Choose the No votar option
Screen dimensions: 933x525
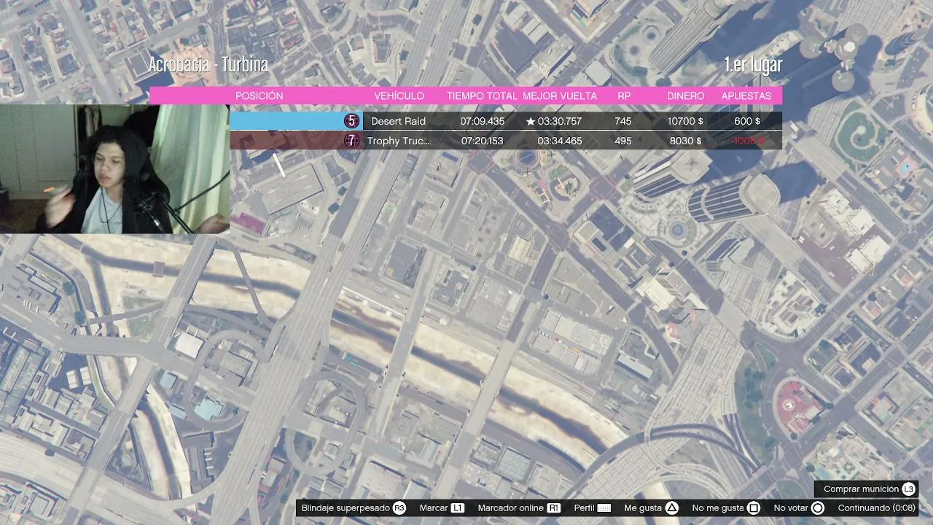[x=791, y=508]
